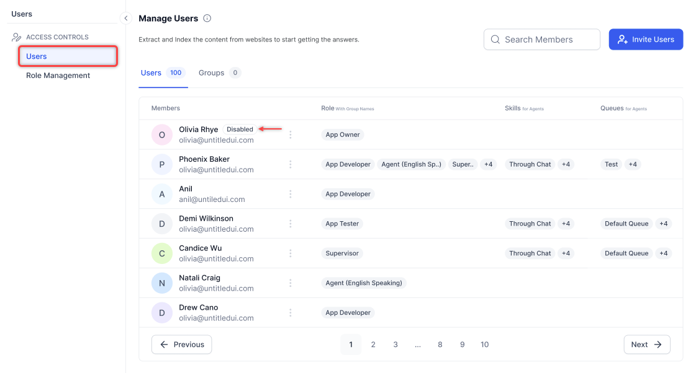This screenshot has height=373, width=696.
Task: Jump to page 10
Action: pyautogui.click(x=484, y=344)
